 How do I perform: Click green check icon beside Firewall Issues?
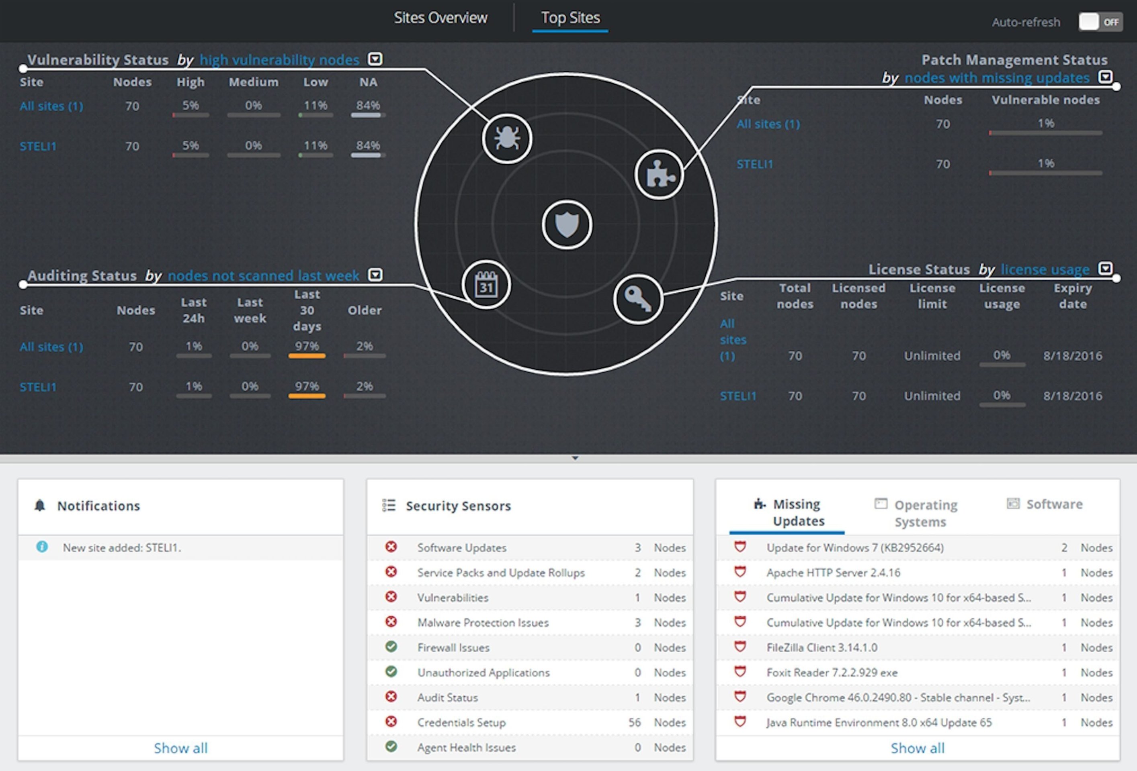click(391, 647)
